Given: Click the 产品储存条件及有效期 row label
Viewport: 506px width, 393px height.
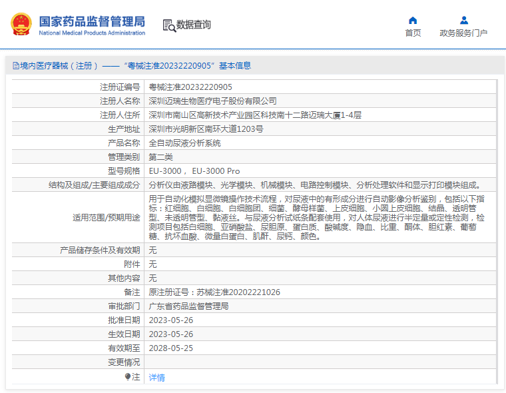Looking at the screenshot, I should click(100, 250).
